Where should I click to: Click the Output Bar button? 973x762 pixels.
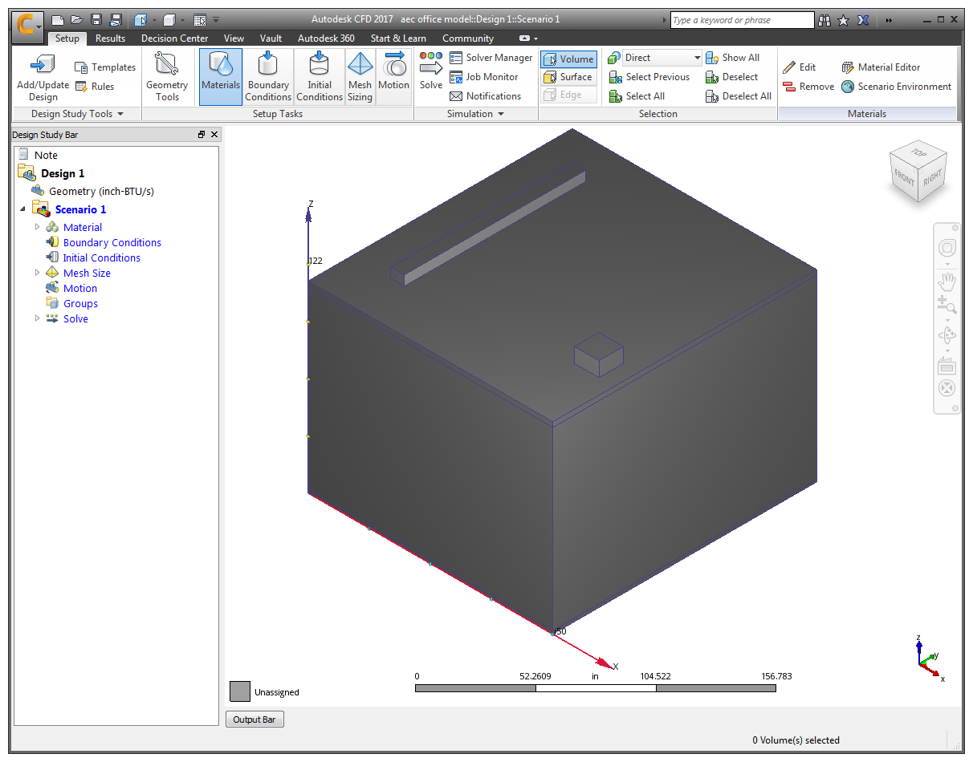[x=254, y=719]
